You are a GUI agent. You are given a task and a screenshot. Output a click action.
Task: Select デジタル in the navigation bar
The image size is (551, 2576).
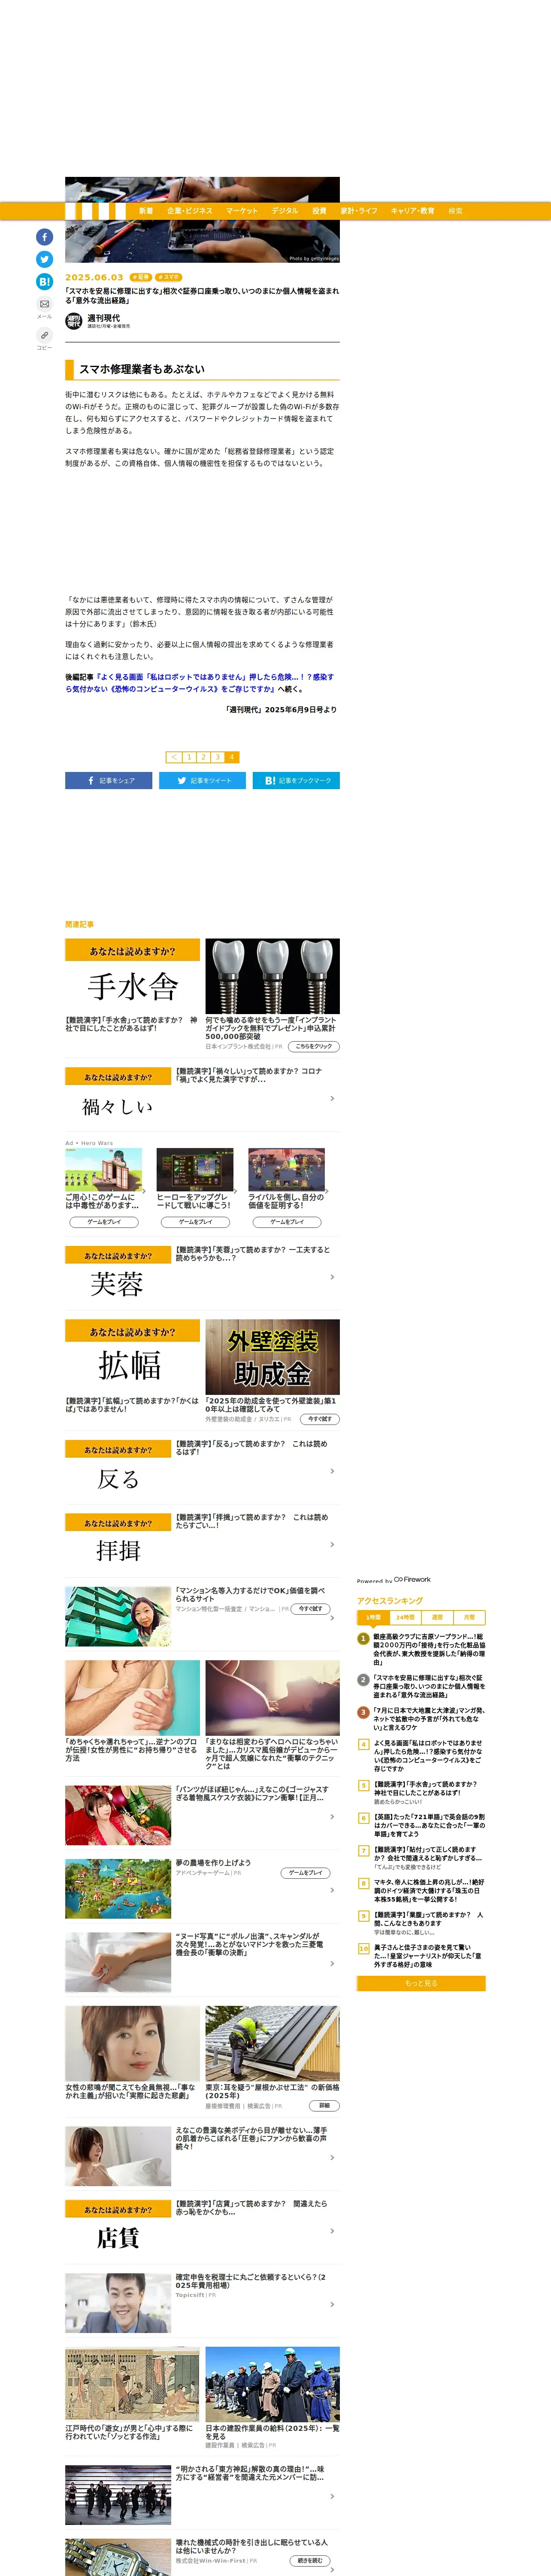tap(285, 211)
